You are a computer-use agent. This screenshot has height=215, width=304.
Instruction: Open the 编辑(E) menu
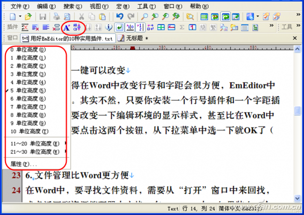click(x=46, y=7)
